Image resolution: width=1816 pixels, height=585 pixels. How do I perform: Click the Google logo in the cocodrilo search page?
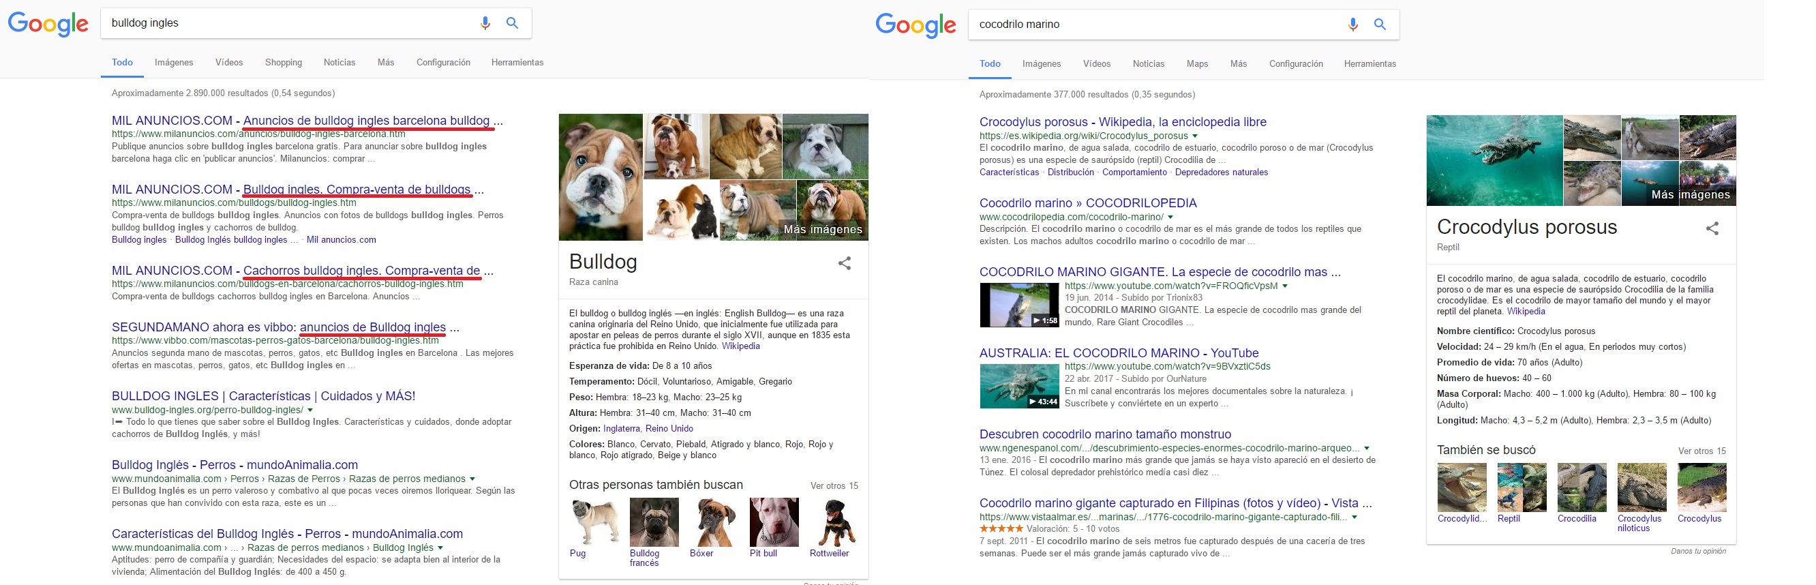pyautogui.click(x=915, y=25)
